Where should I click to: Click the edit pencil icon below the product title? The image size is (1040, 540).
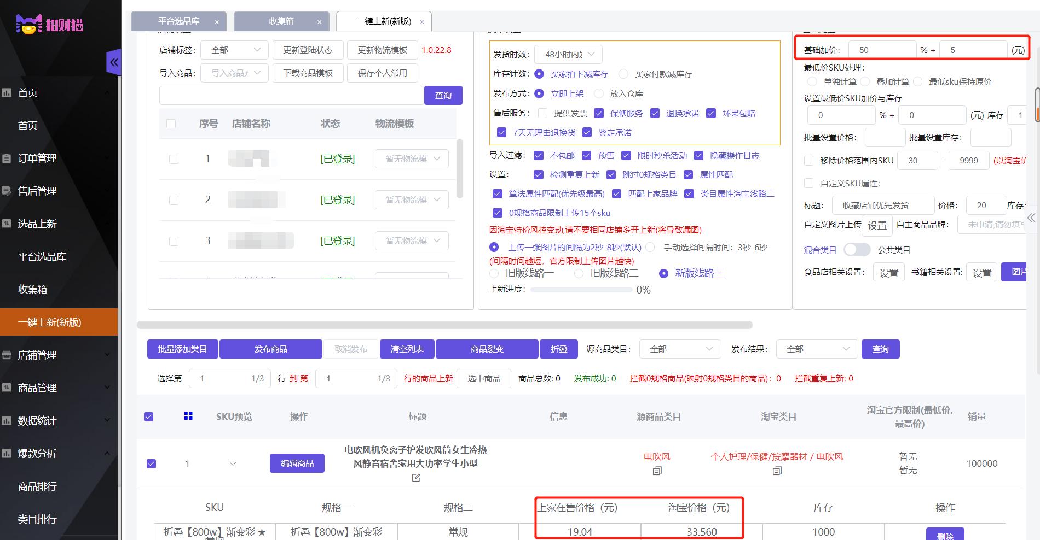pyautogui.click(x=416, y=477)
